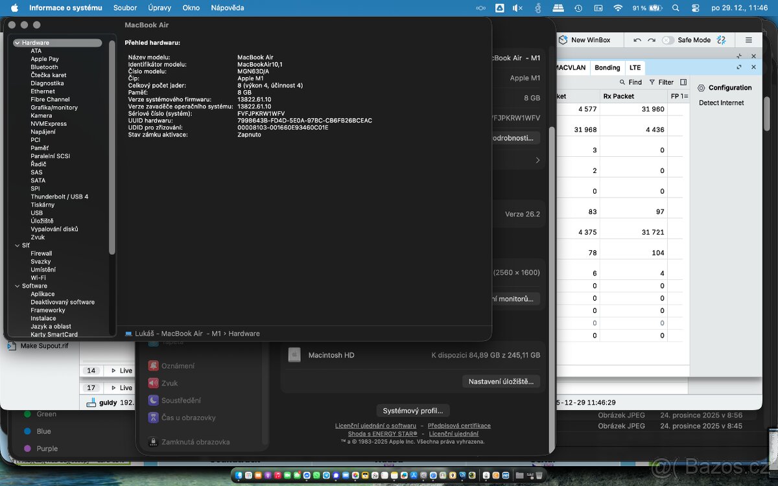The height and width of the screenshot is (486, 778).
Task: Toggle the Safe Mode switch
Action: [668, 40]
